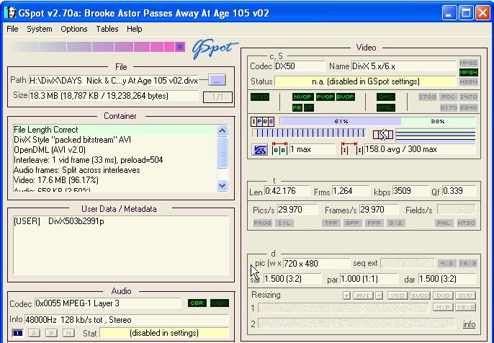Open the Help menu
This screenshot has width=494, height=343.
(x=135, y=29)
